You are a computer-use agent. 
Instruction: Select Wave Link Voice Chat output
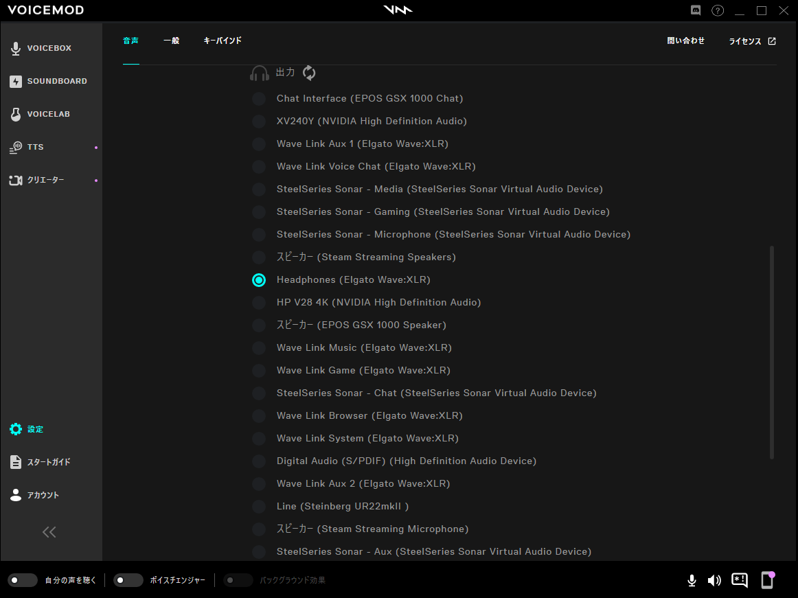coord(259,166)
